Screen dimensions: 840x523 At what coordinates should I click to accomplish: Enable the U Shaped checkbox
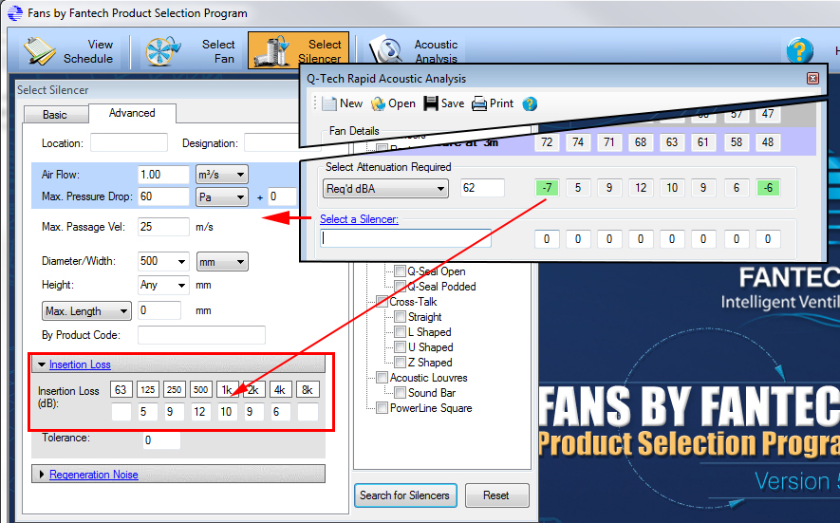(400, 347)
